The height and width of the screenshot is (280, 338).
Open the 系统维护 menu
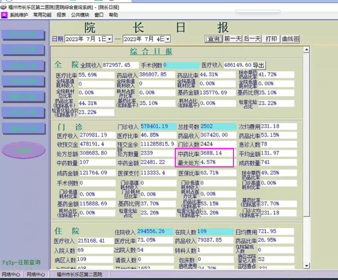[x=19, y=15]
